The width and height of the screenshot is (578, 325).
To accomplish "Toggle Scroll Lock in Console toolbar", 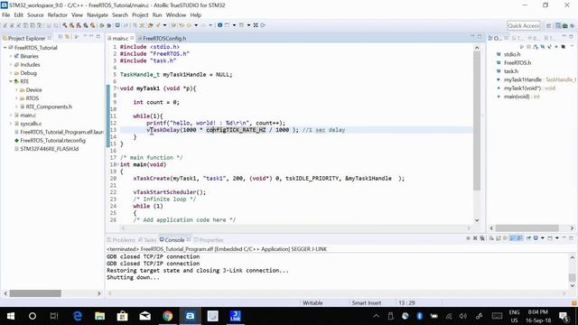I will pos(499,238).
